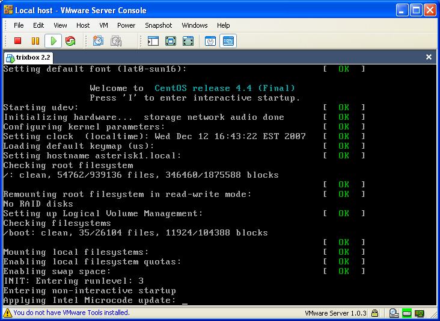Open the File menu
This screenshot has height=321, width=440.
pos(19,25)
